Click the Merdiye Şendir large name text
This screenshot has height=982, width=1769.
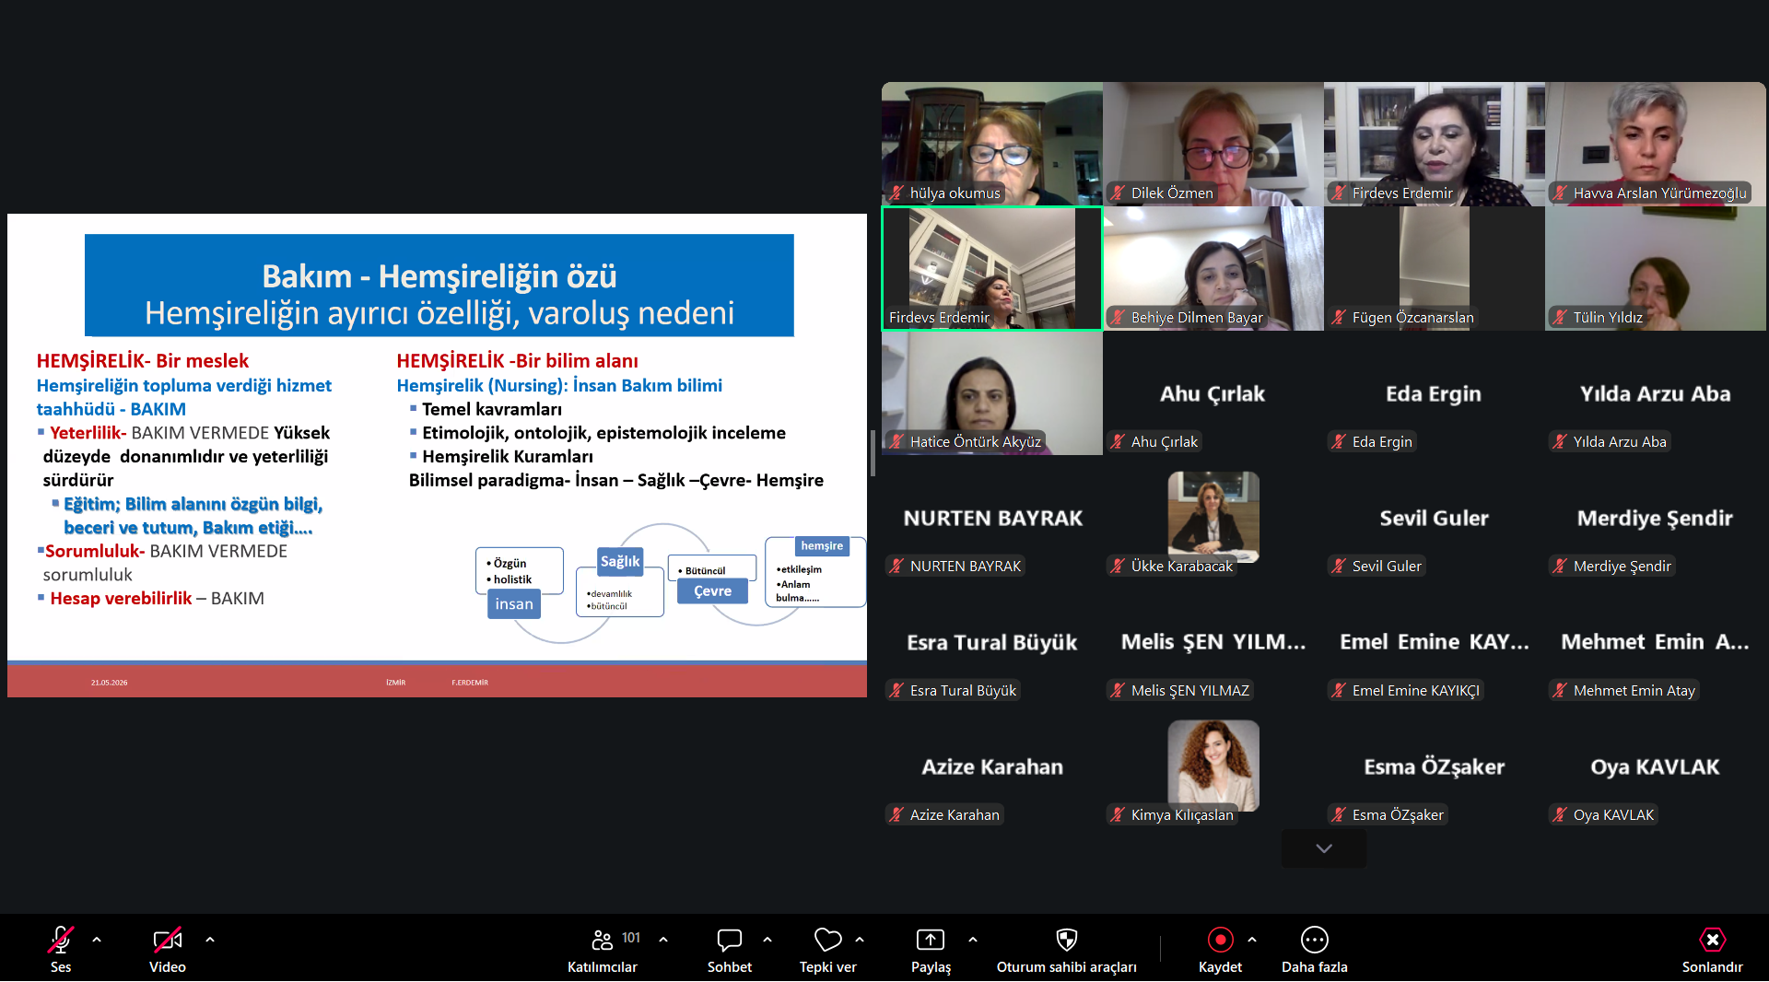[1655, 518]
